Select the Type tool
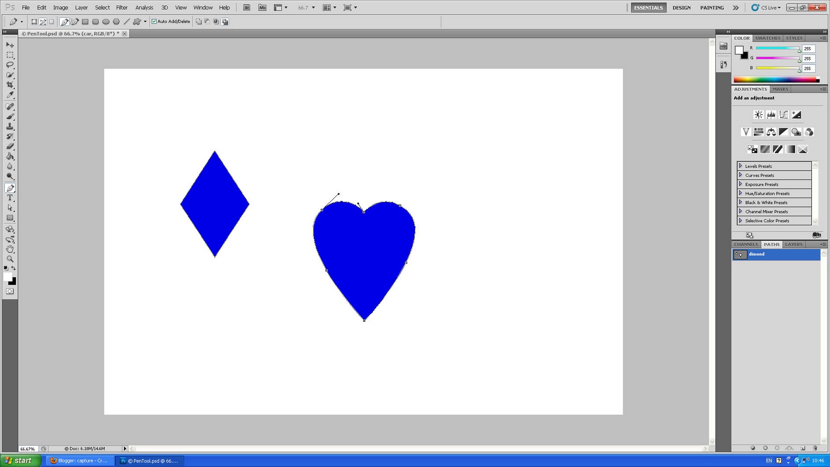Image resolution: width=830 pixels, height=467 pixels. click(x=10, y=198)
